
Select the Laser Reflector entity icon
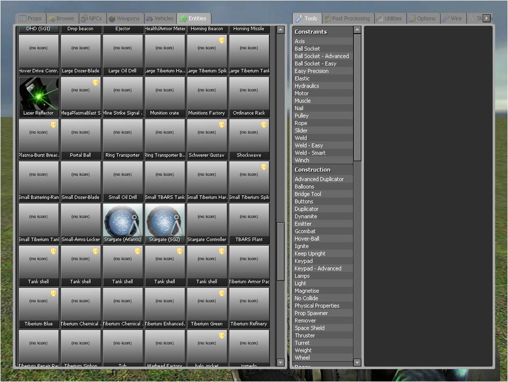[x=39, y=96]
